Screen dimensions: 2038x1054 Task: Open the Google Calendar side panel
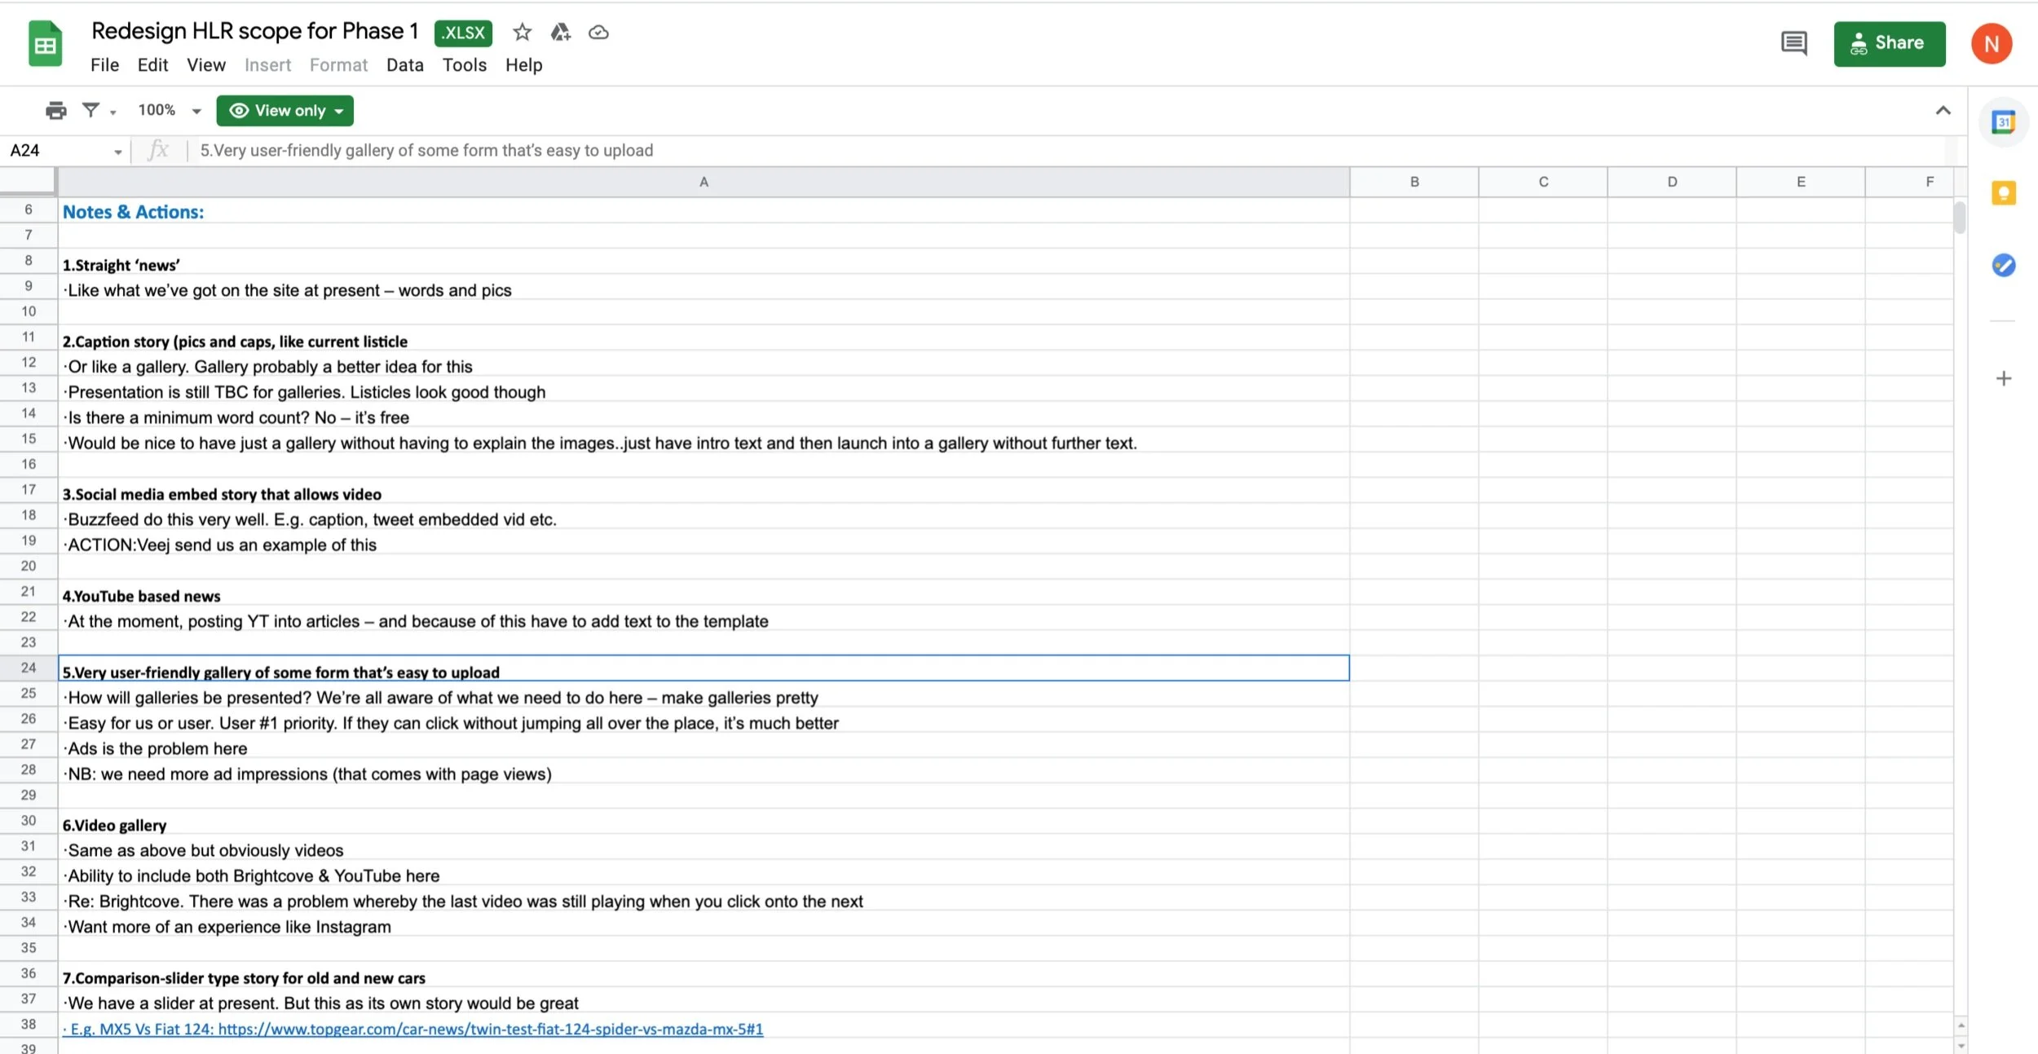(x=2003, y=122)
